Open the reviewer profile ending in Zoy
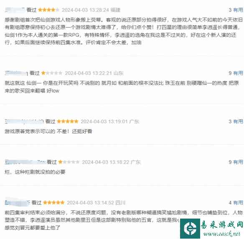Screen dimensions: 244x239 click(x=25, y=162)
